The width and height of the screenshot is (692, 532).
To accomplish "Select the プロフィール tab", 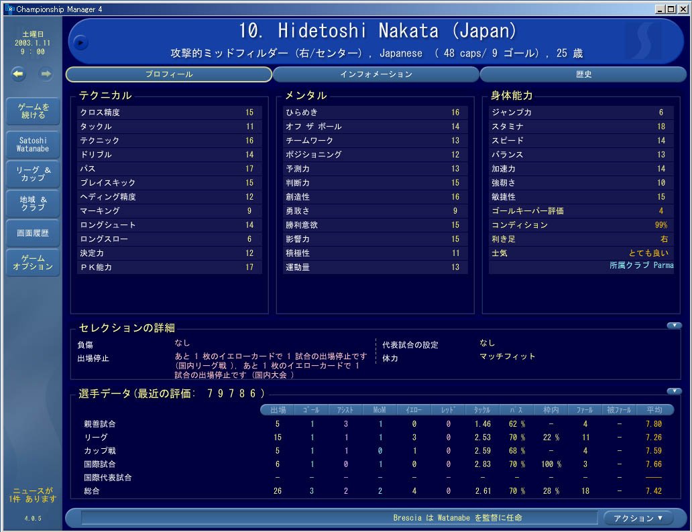I will coord(169,74).
